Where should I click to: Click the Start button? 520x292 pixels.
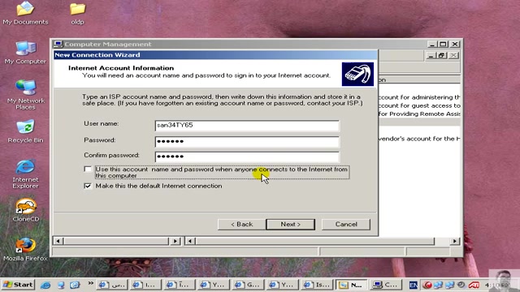coord(18,285)
